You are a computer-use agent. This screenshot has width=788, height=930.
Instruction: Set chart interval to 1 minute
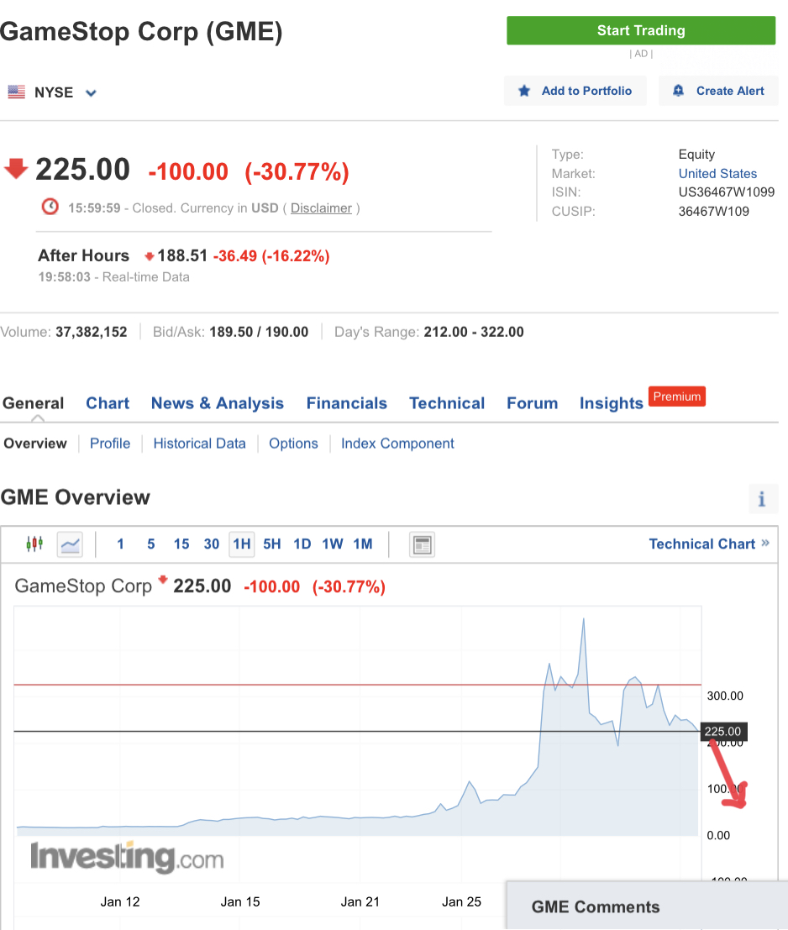point(120,544)
